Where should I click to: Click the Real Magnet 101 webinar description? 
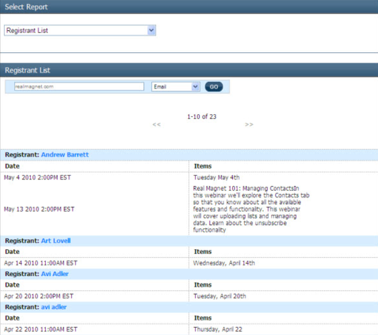pyautogui.click(x=251, y=209)
